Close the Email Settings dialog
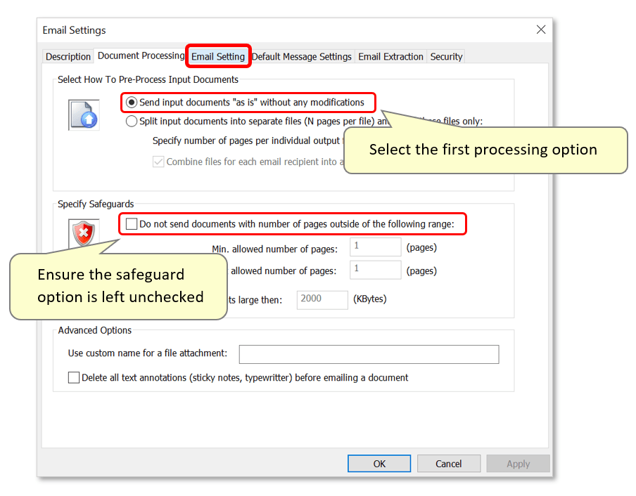This screenshot has height=496, width=636. [x=540, y=30]
